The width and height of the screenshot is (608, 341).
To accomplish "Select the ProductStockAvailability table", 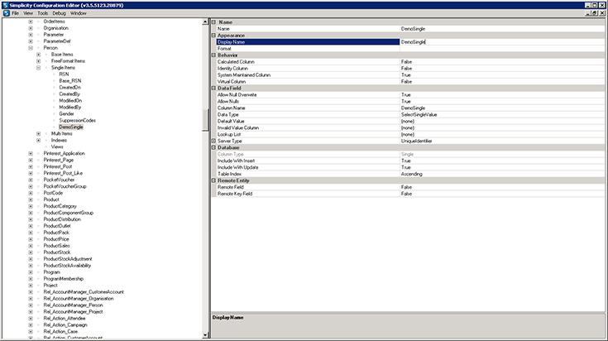I will point(67,266).
